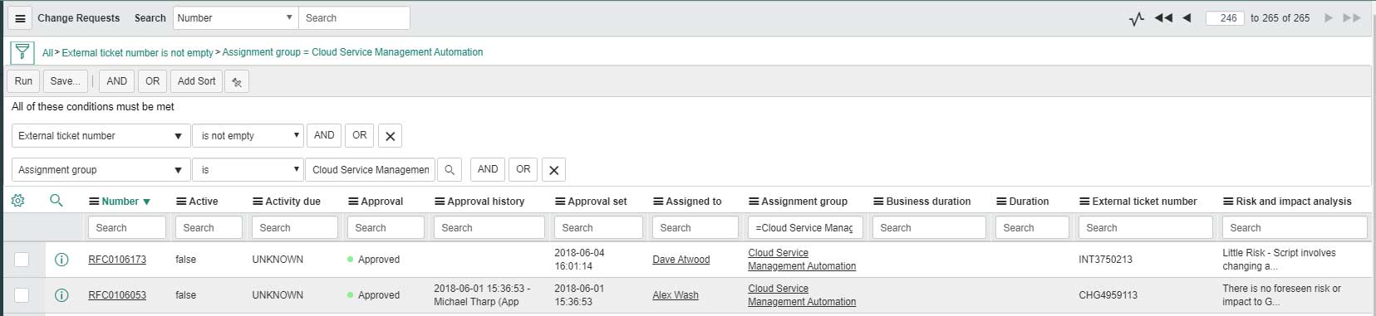
Task: Open the Assignment group field dropdown
Action: (101, 170)
